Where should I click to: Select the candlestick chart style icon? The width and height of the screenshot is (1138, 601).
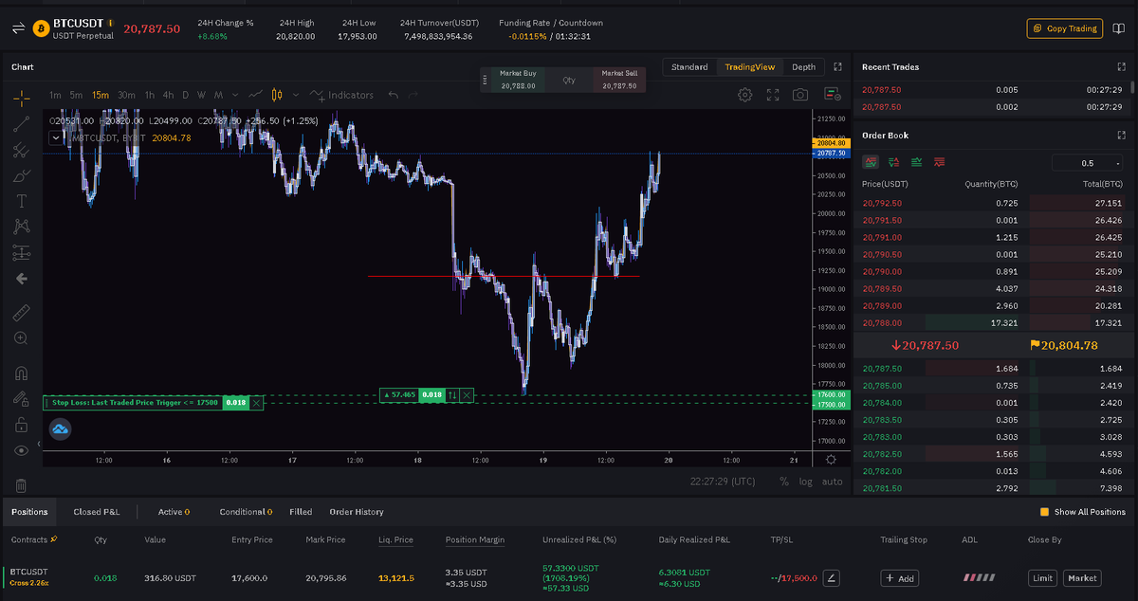(277, 95)
